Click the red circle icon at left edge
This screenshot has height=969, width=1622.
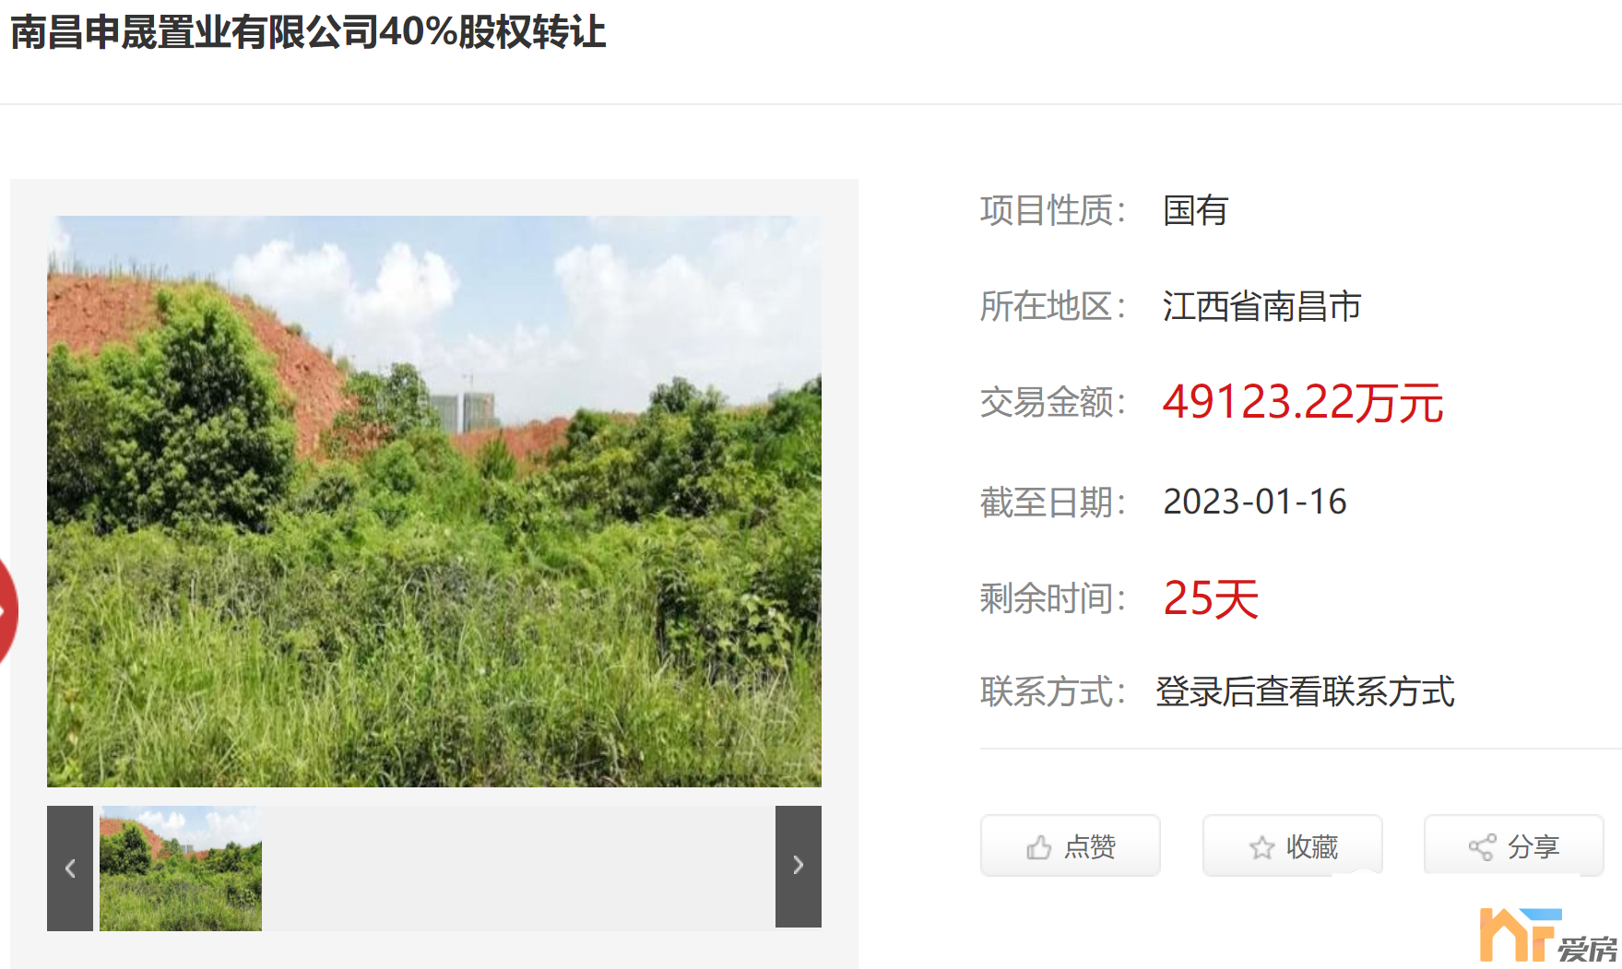(x=7, y=609)
